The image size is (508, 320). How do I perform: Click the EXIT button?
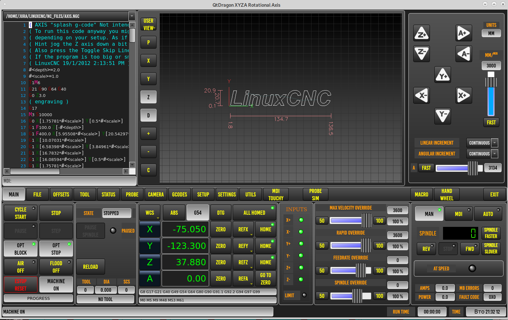click(495, 194)
